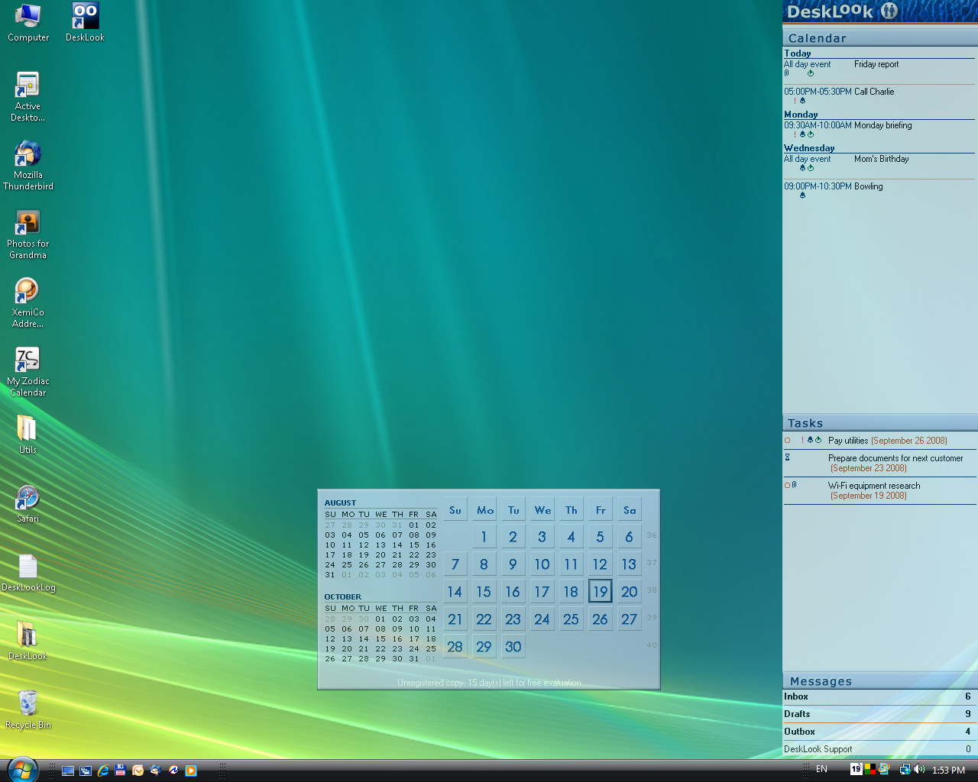Click the reminder bell under Bowling event

point(802,195)
